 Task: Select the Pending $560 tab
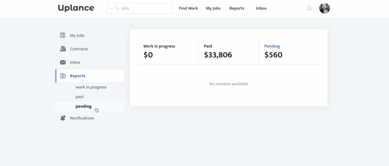[289, 51]
